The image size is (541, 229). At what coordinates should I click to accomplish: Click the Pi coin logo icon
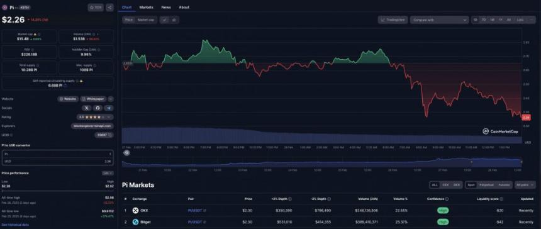[5, 8]
